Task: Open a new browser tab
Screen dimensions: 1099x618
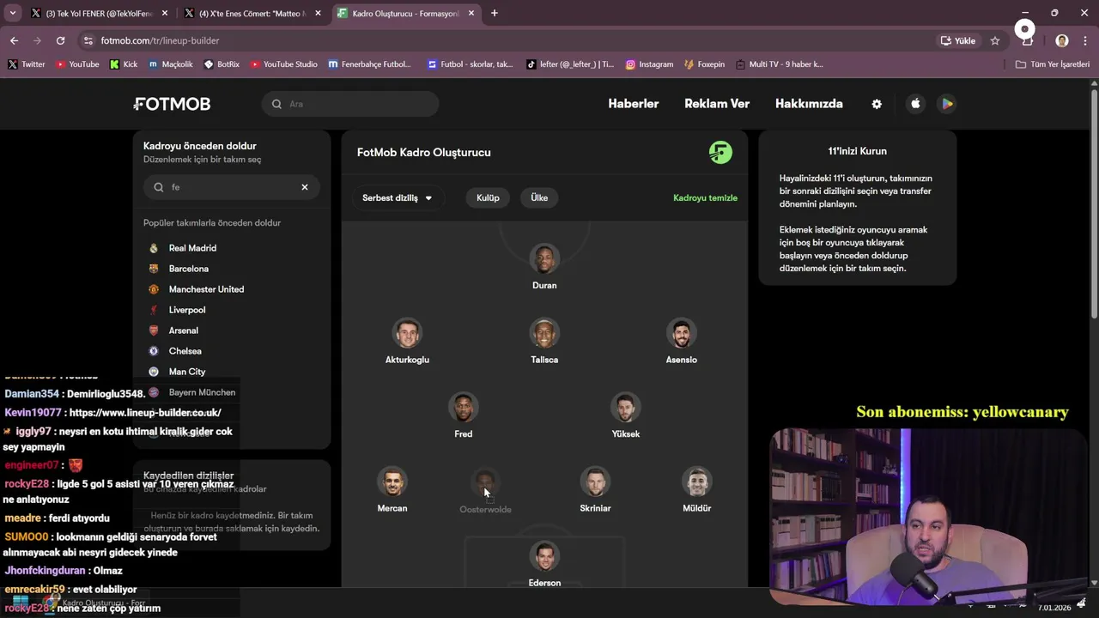Action: click(x=495, y=14)
